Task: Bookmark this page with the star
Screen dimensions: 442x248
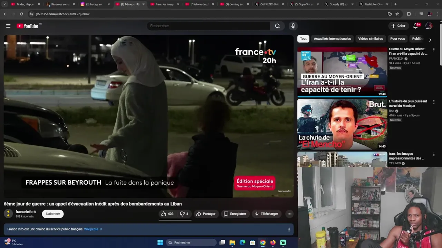Action: coord(397,14)
